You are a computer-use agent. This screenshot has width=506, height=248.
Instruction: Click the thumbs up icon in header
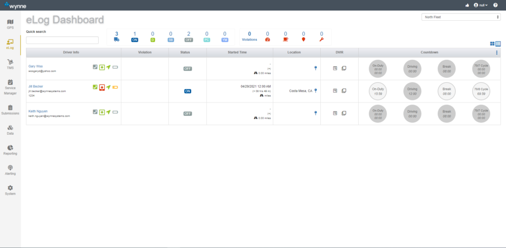point(467,5)
